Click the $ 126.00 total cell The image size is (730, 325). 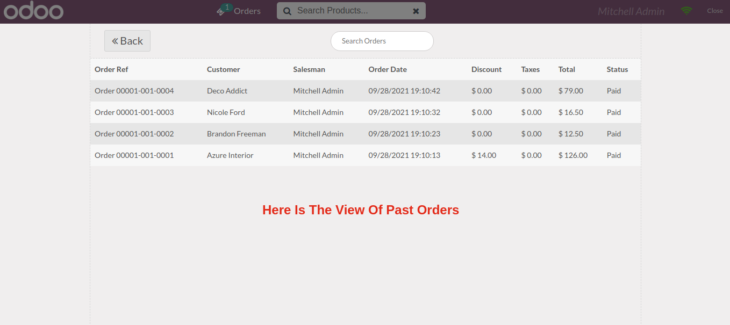point(573,155)
